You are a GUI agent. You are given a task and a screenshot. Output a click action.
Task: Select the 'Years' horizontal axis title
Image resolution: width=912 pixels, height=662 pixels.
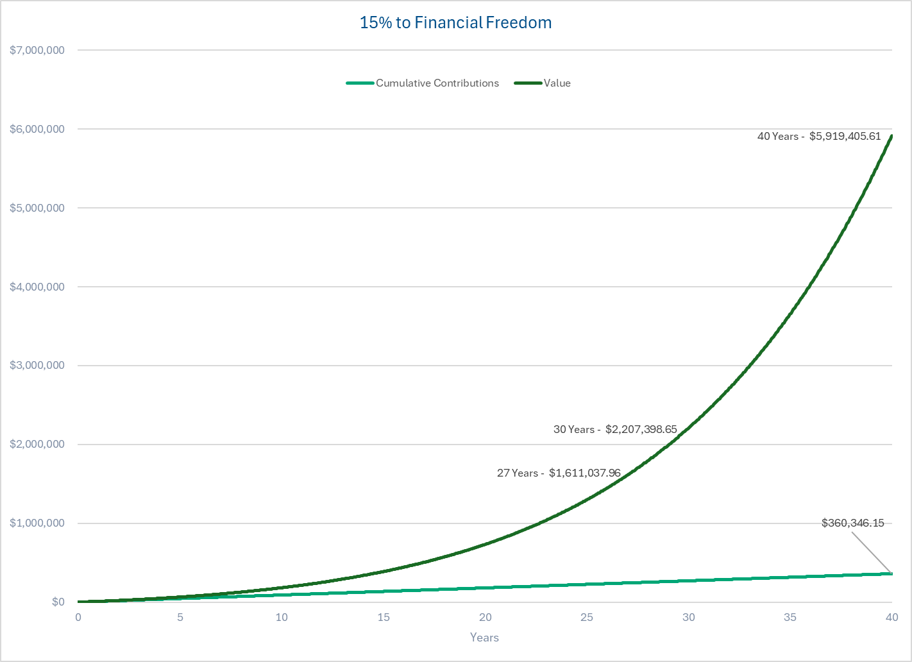coord(484,638)
